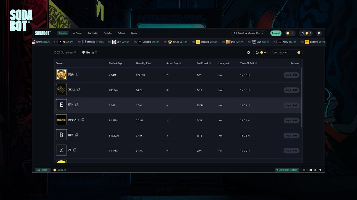
Task: Click the Liquidity Pool column header
Action: (143, 63)
